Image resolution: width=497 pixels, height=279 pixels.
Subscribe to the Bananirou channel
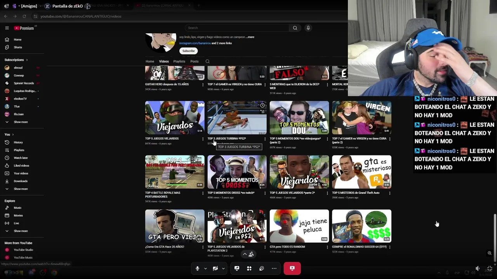pos(188,51)
